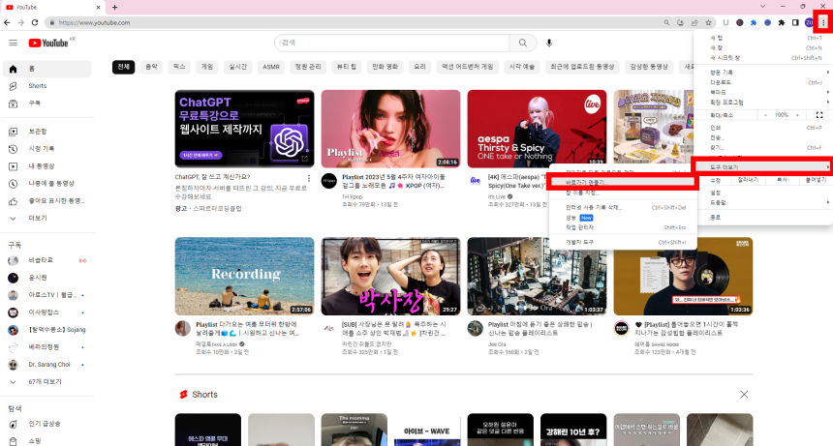Screen dimensions: 833x446
Task: Click the search magnifier button
Action: pyautogui.click(x=523, y=43)
